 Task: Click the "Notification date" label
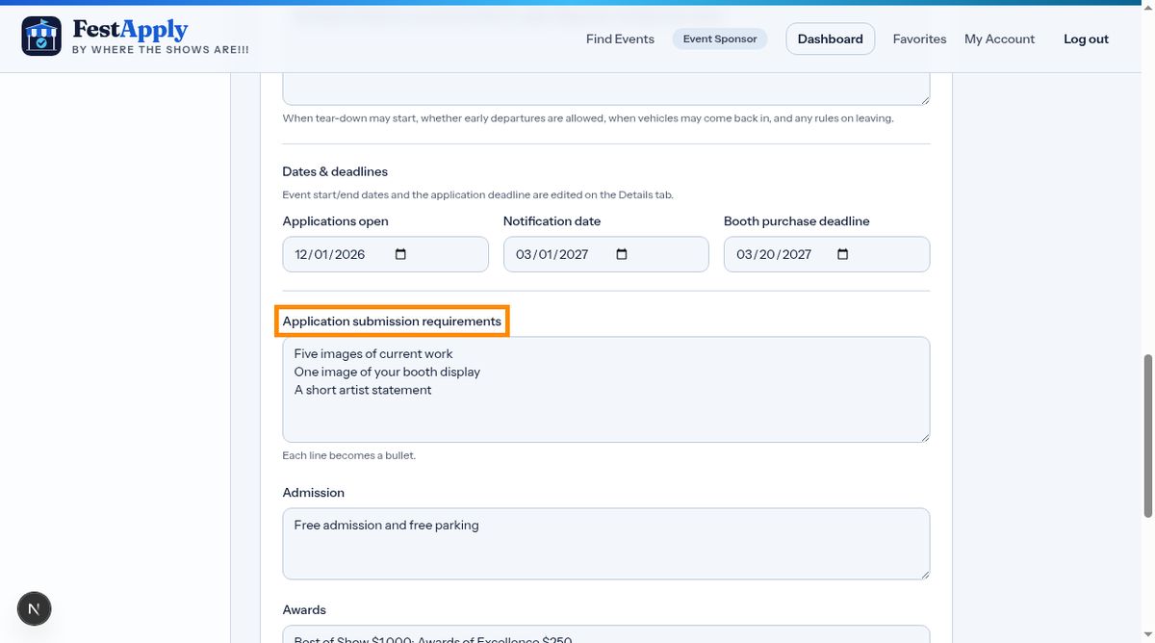coord(552,221)
